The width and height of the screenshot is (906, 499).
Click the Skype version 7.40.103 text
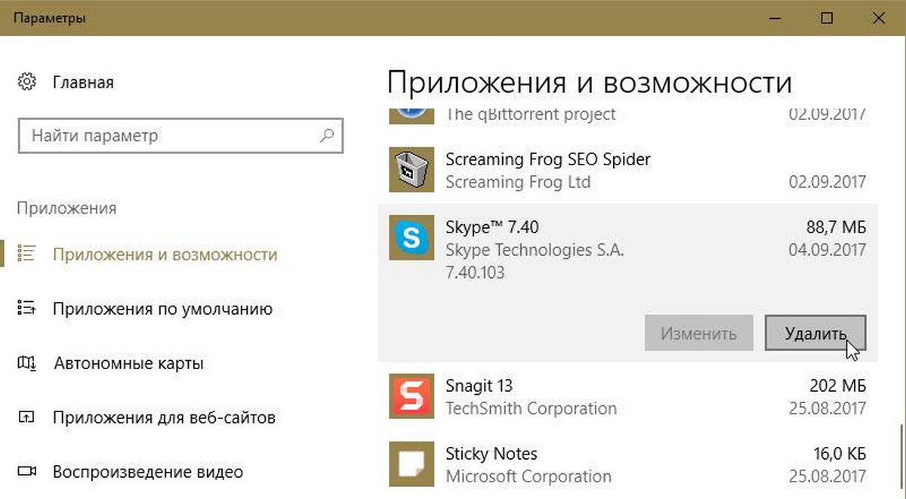tap(475, 273)
